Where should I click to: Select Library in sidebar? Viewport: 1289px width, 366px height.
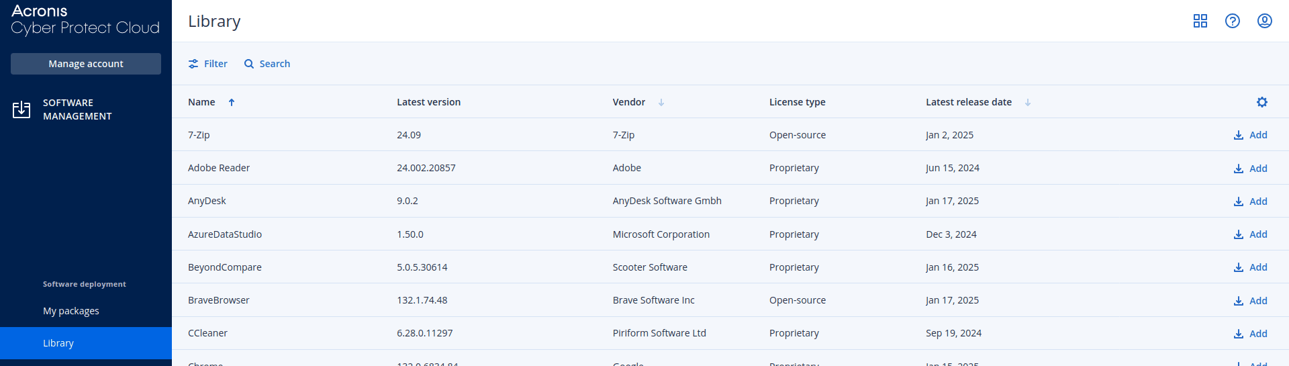click(86, 343)
